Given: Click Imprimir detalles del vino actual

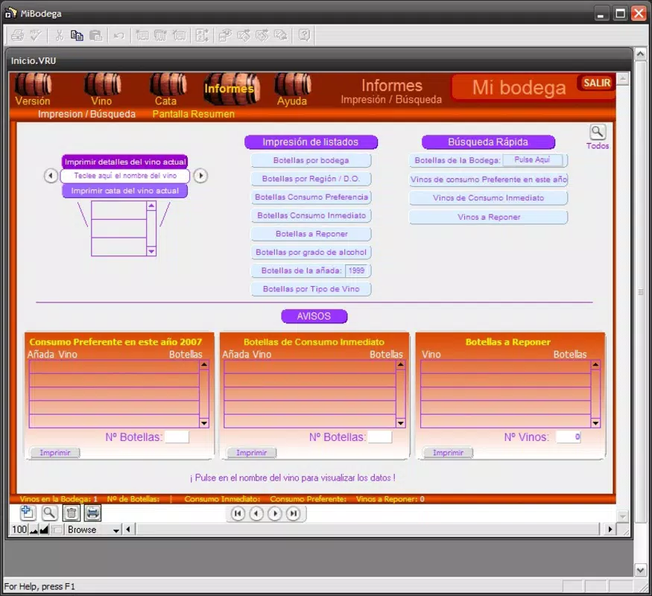Looking at the screenshot, I should pos(124,162).
